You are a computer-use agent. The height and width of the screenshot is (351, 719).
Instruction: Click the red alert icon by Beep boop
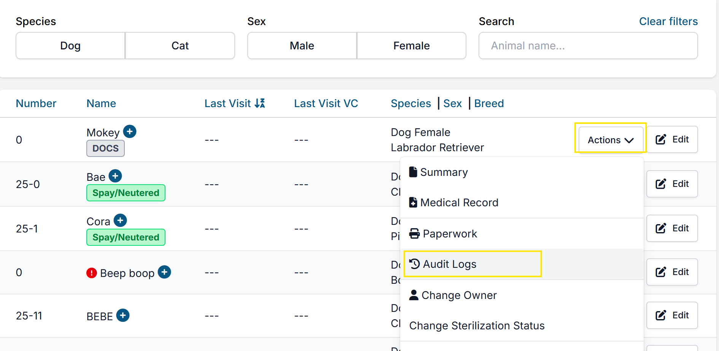(x=92, y=273)
